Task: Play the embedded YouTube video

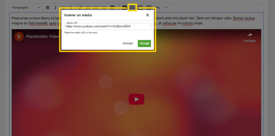Action: [136, 99]
